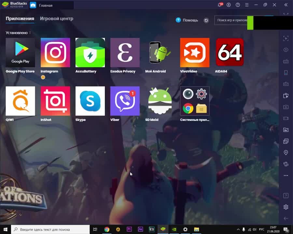Open Windows notification center
The height and width of the screenshot is (234, 293).
[286, 229]
